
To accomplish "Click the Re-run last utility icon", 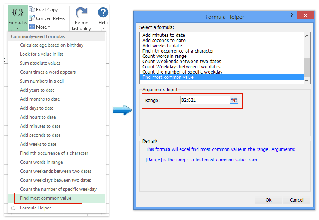I will 81,13.
